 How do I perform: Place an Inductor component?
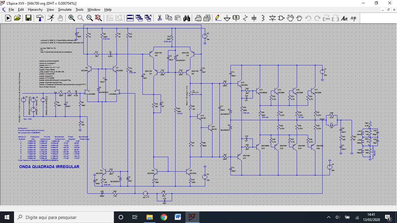263,18
